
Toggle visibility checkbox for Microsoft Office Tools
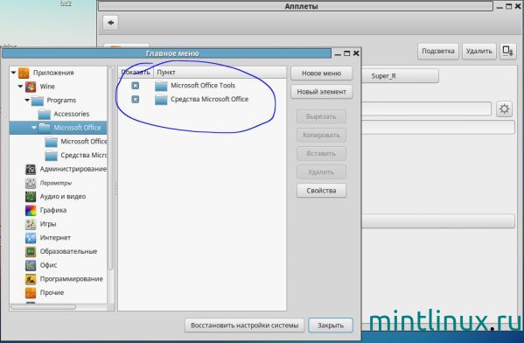tap(136, 86)
